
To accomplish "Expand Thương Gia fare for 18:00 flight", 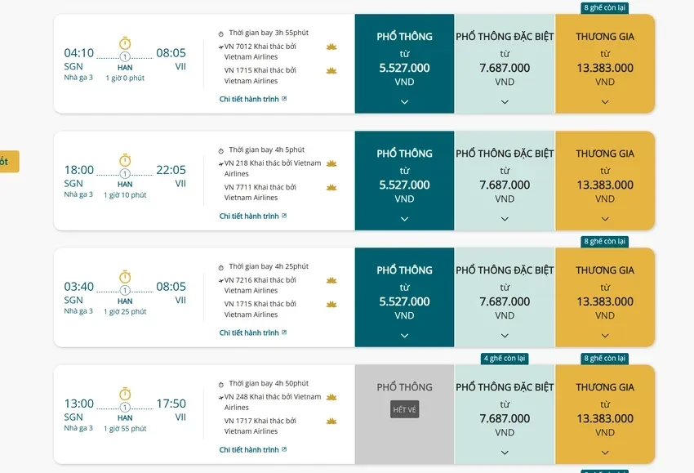I will (605, 219).
